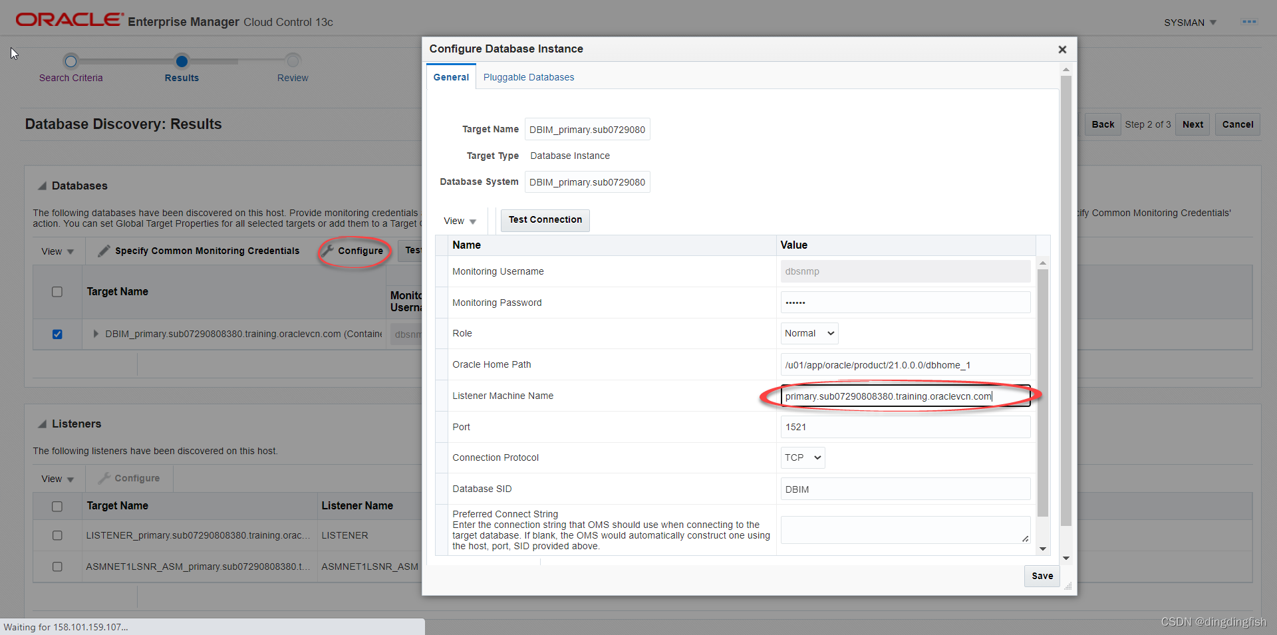This screenshot has width=1277, height=635.
Task: Click the table vertical scrollbar thumb
Action: [x=1043, y=392]
